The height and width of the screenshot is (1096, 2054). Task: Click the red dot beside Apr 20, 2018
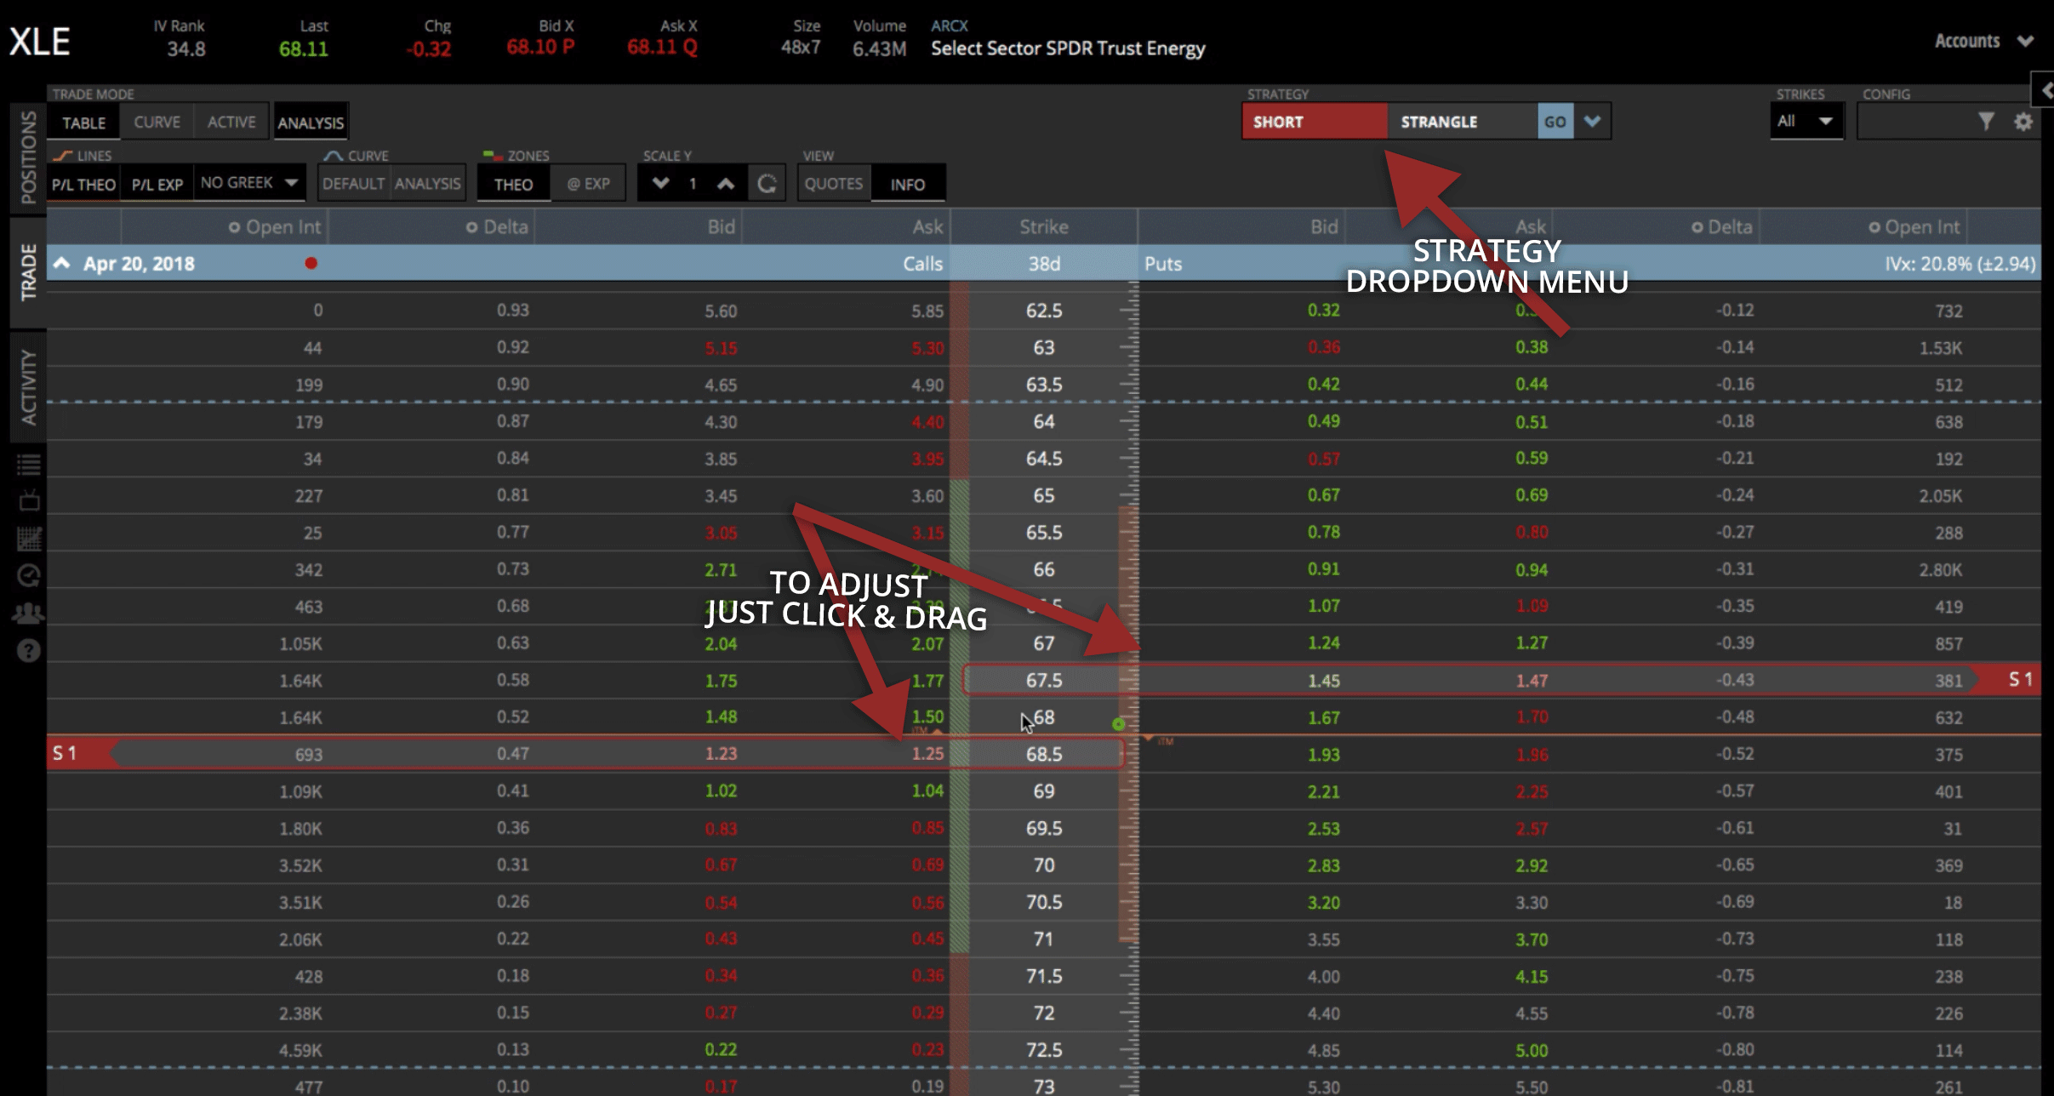[x=311, y=263]
